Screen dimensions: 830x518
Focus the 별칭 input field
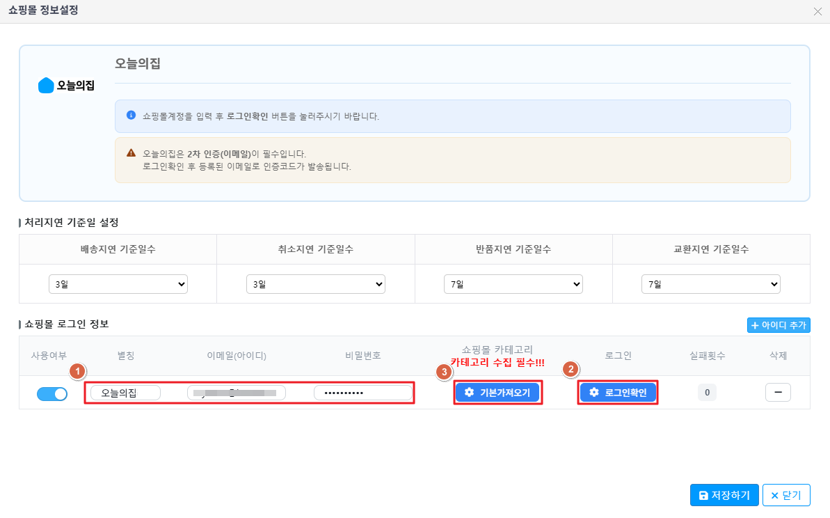coord(125,393)
